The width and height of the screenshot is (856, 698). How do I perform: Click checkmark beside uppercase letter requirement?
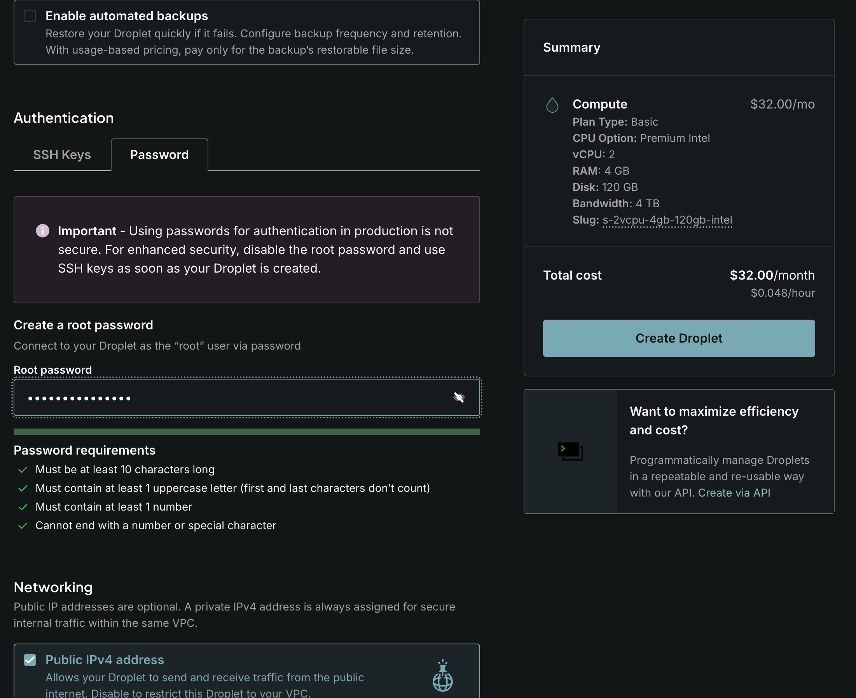click(x=23, y=488)
